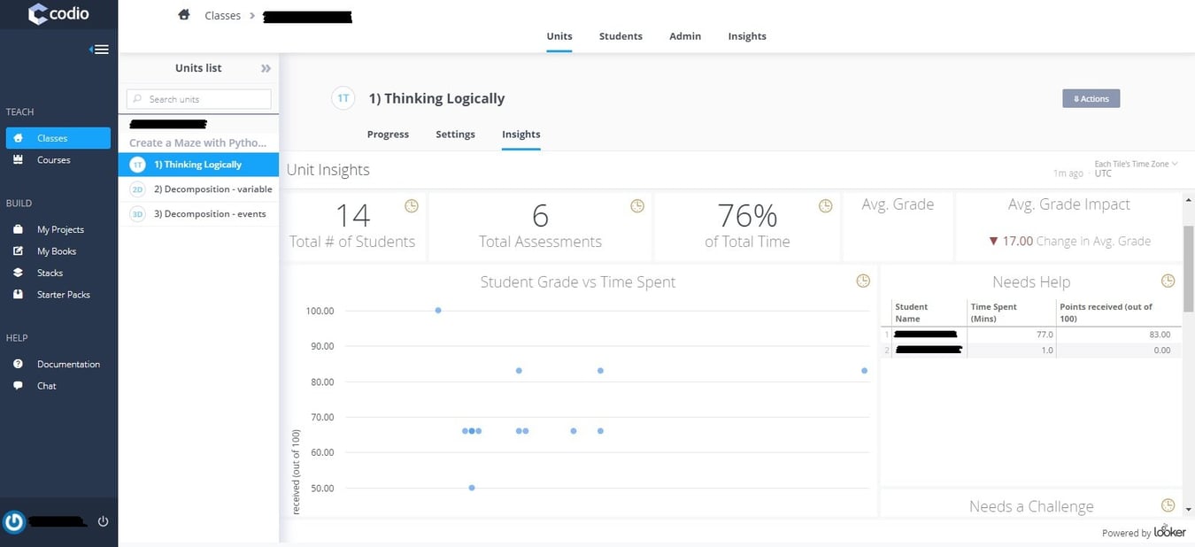Open My Projects in sidebar
Image resolution: width=1195 pixels, height=547 pixels.
coord(60,229)
